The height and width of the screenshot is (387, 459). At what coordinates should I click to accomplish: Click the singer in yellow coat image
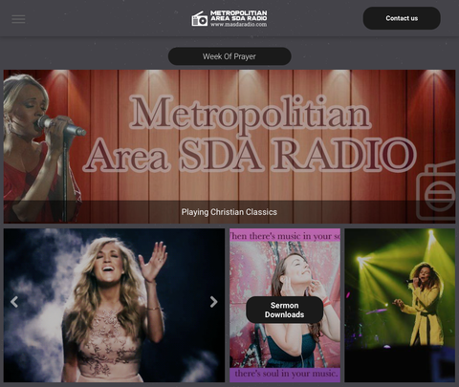pyautogui.click(x=400, y=305)
